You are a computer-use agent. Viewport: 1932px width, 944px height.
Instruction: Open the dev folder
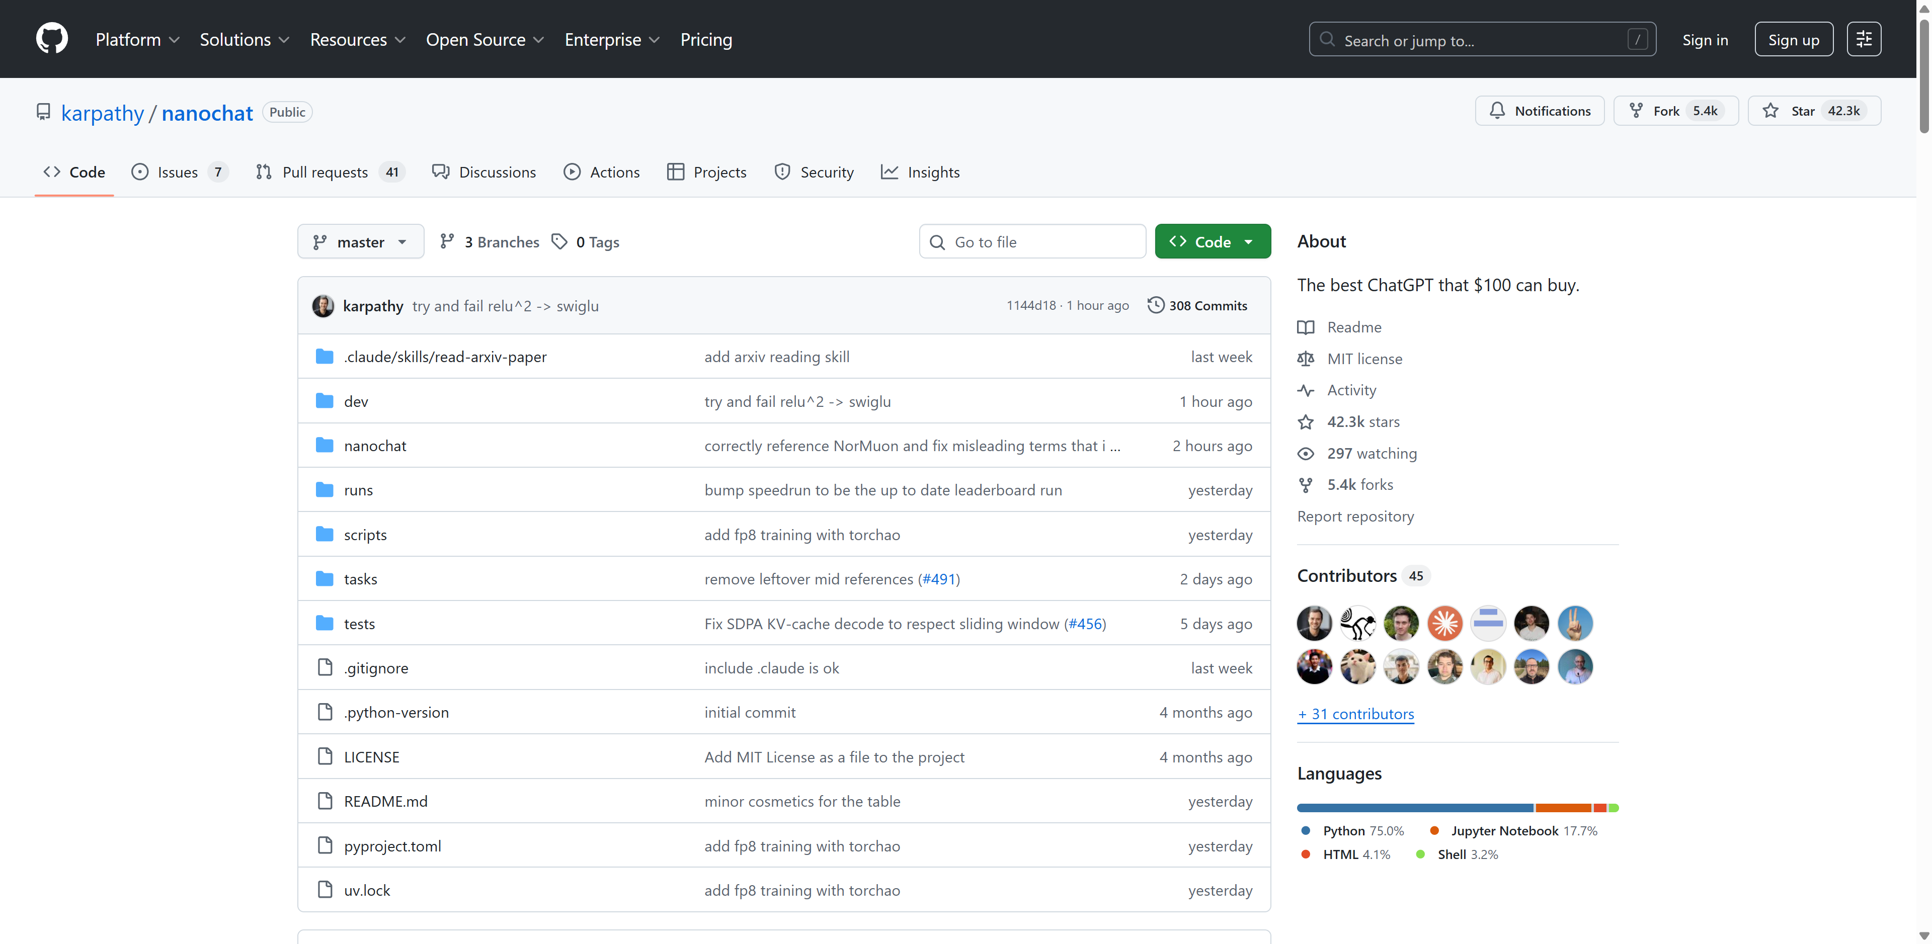[356, 401]
